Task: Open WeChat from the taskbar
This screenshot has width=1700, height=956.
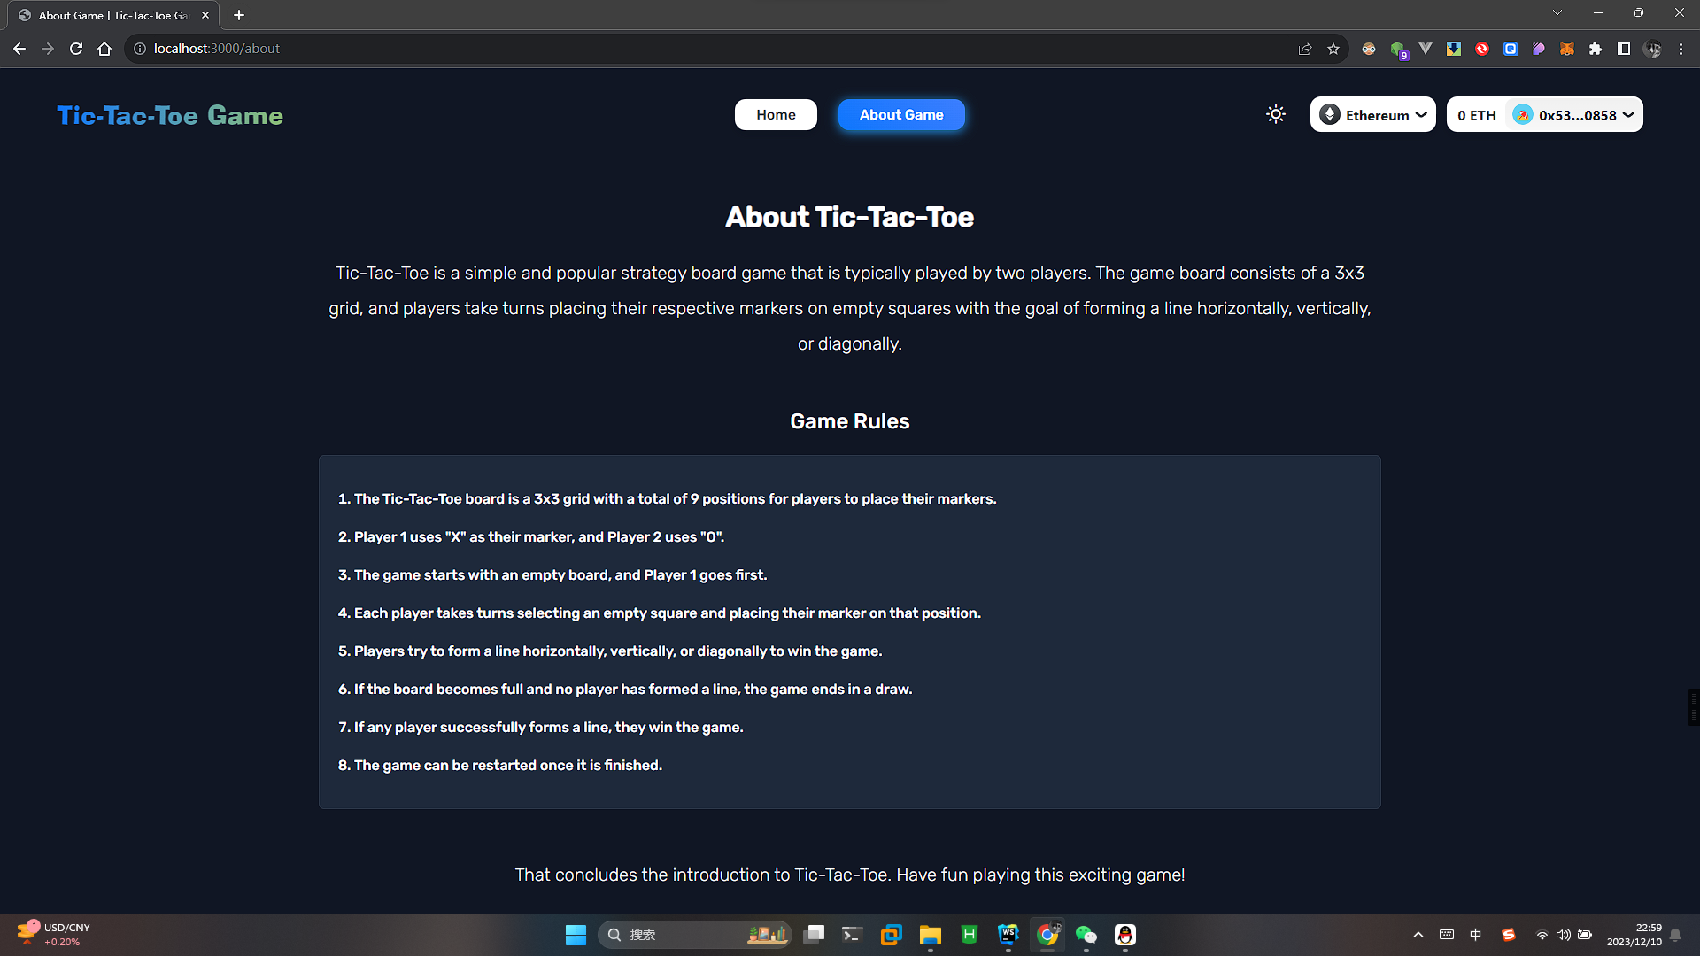Action: tap(1086, 935)
